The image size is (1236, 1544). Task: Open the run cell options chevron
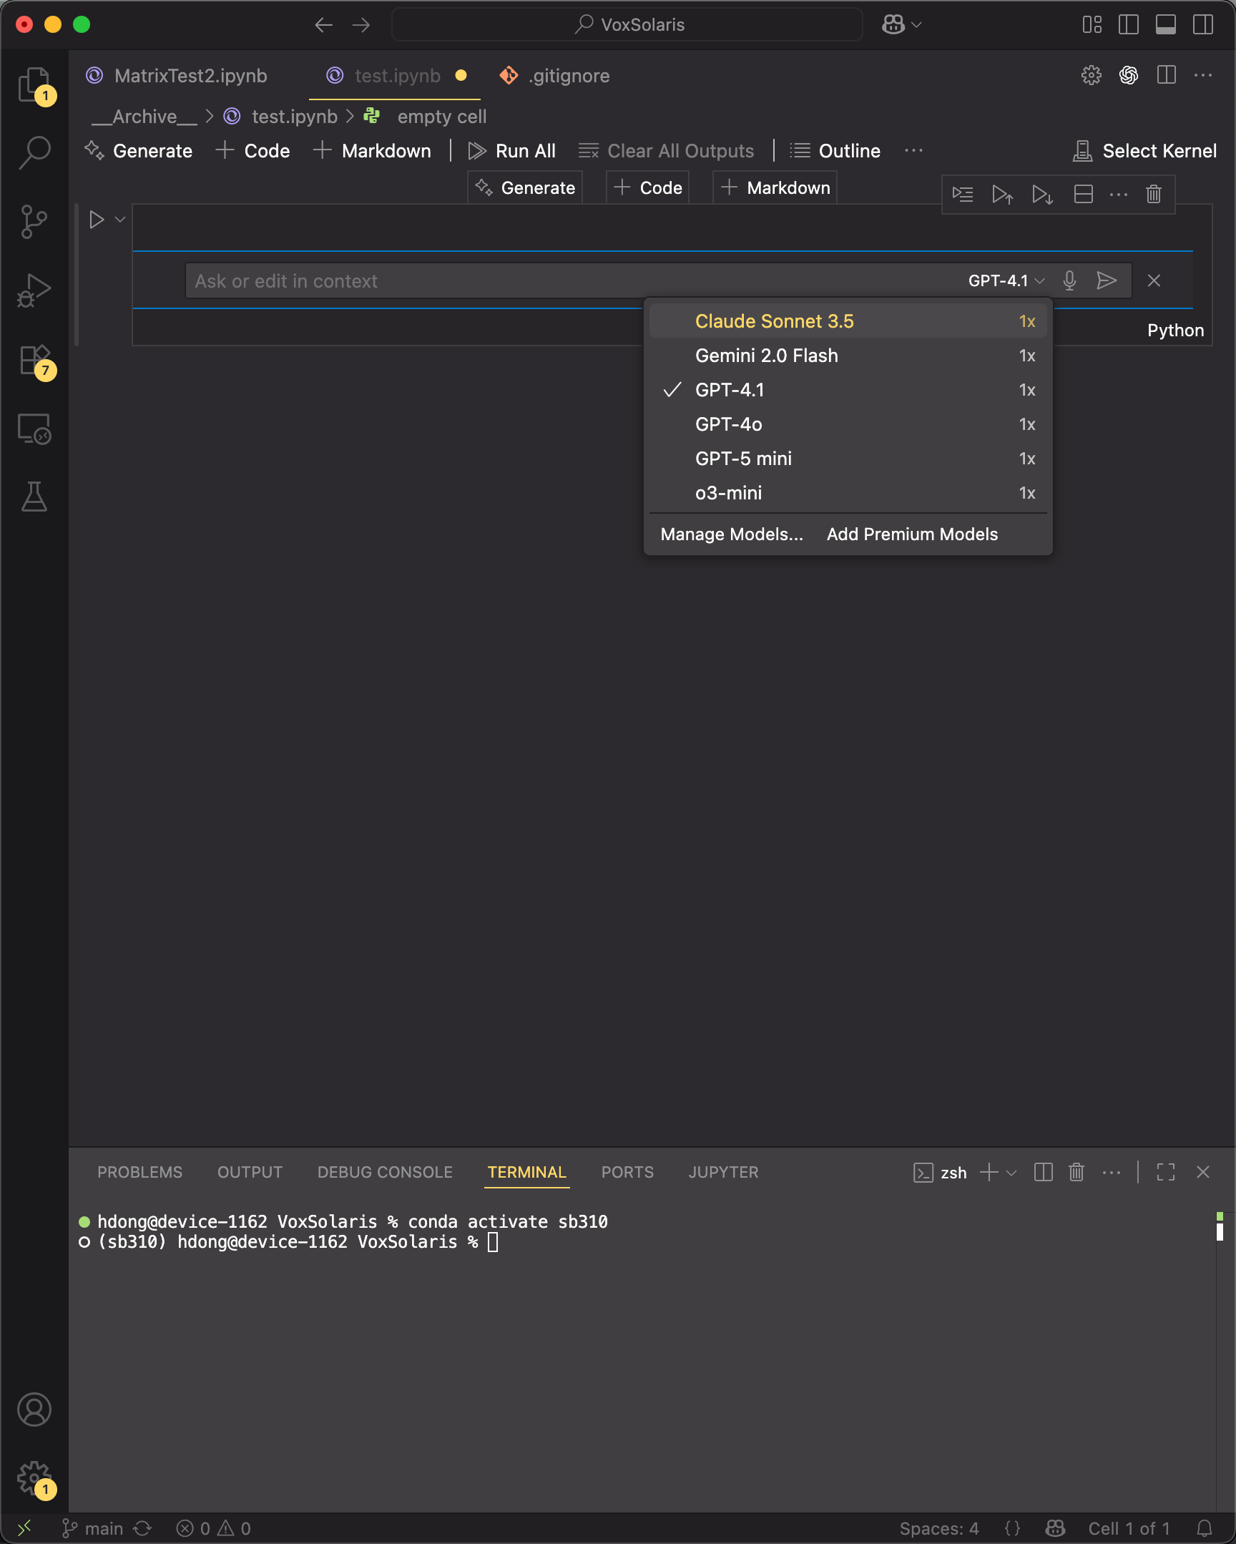pyautogui.click(x=120, y=220)
